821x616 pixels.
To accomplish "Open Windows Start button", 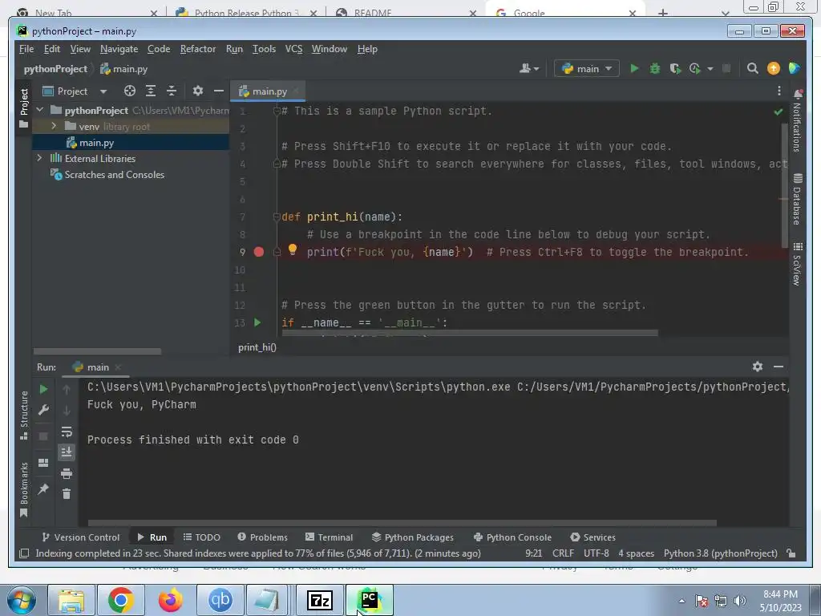I will click(x=21, y=600).
